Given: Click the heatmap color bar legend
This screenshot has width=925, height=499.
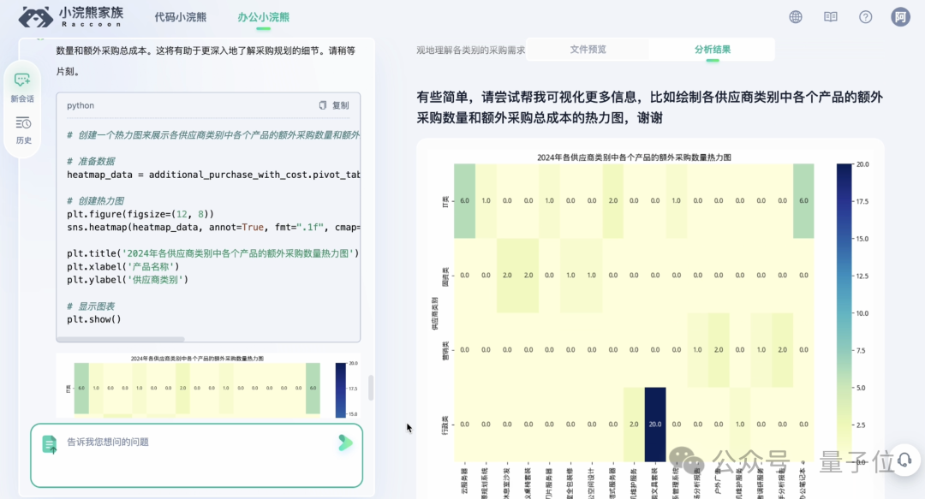Looking at the screenshot, I should (844, 312).
